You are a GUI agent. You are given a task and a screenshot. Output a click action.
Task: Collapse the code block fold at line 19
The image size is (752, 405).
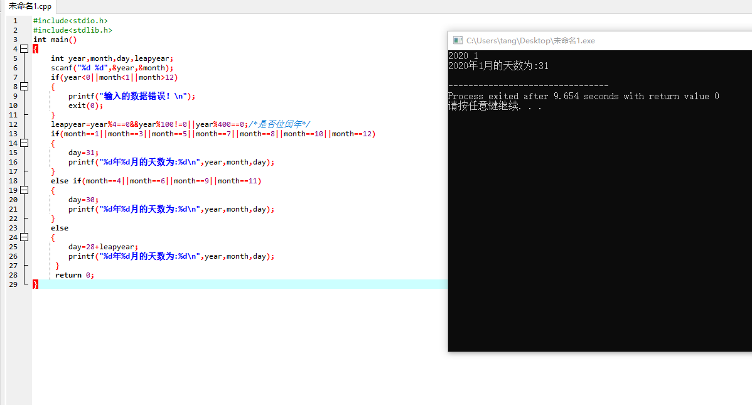click(x=24, y=190)
